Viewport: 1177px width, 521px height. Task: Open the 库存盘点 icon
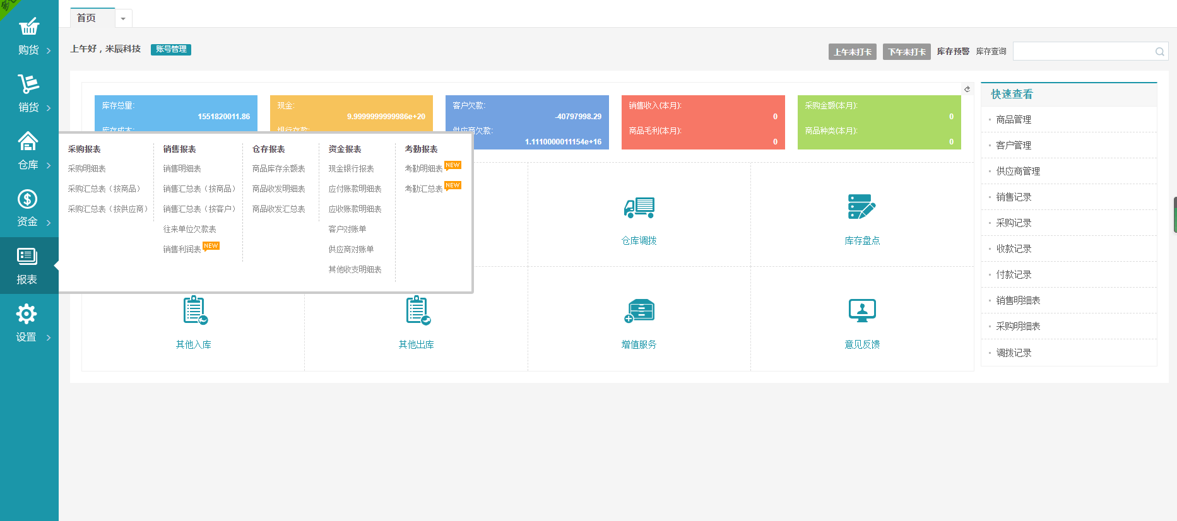tap(861, 208)
